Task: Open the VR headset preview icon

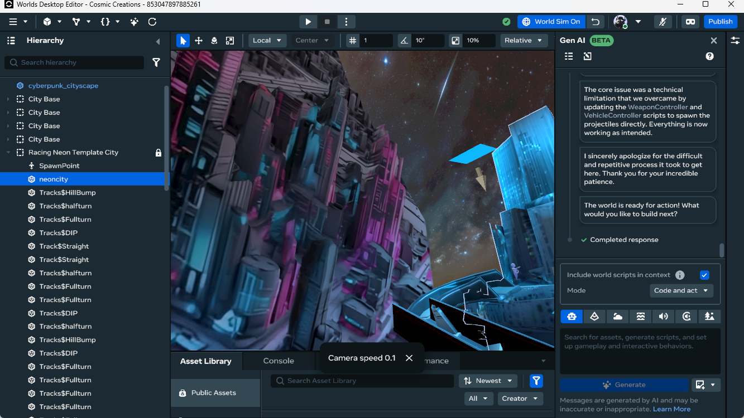Action: click(x=690, y=22)
